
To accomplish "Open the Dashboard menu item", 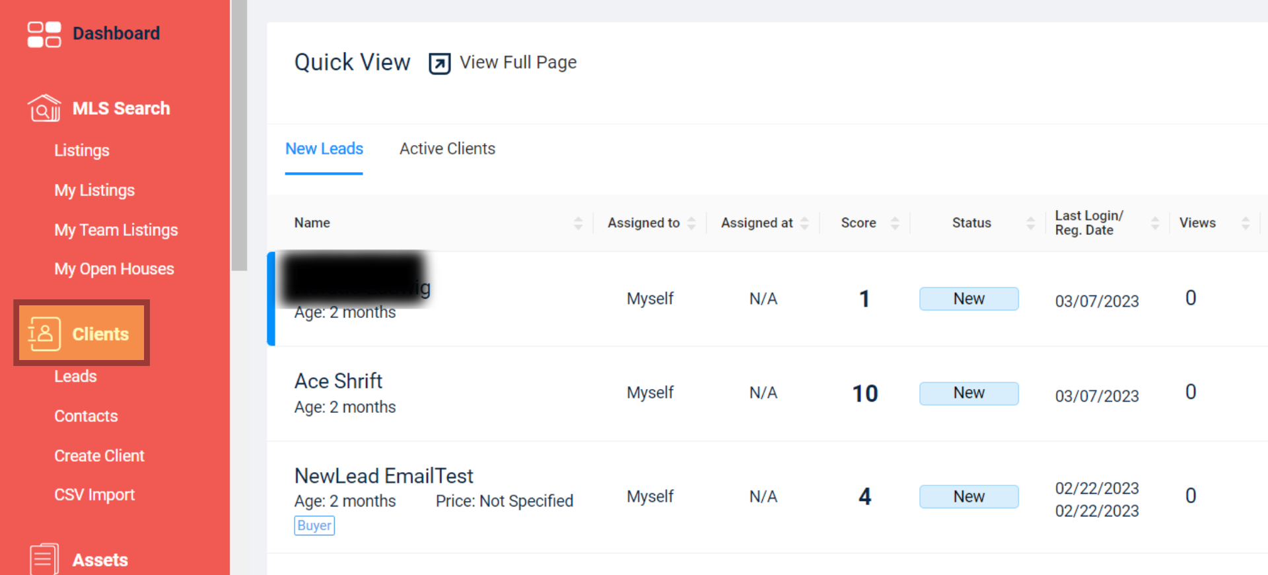I will point(116,34).
